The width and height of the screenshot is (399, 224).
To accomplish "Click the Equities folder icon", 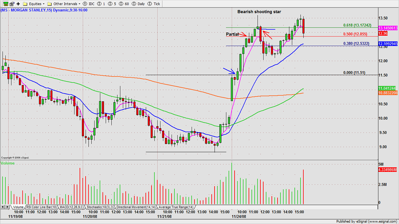I will (x=25, y=4).
